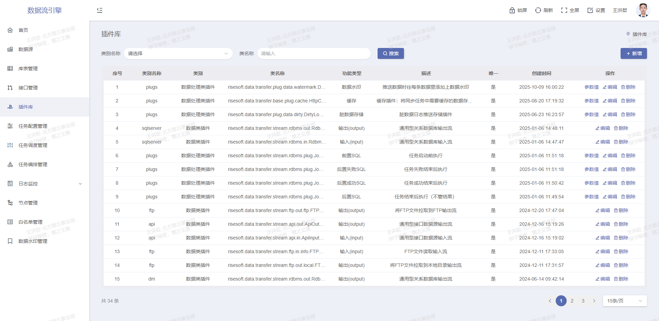
Task: Click 删除 for row 15 dm plugin
Action: (x=621, y=279)
